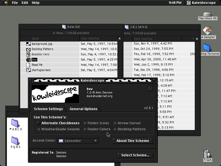
Task: Click the kowleidoscope scheme preview image
Action: tap(55, 94)
